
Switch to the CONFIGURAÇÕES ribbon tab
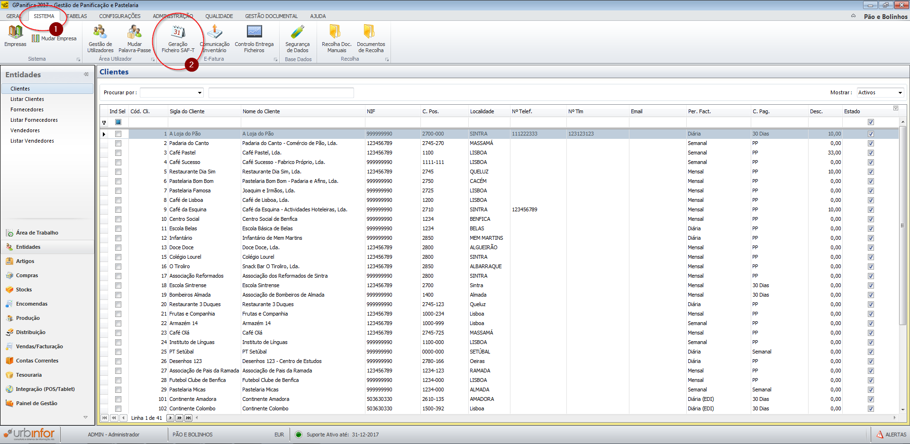coord(119,16)
